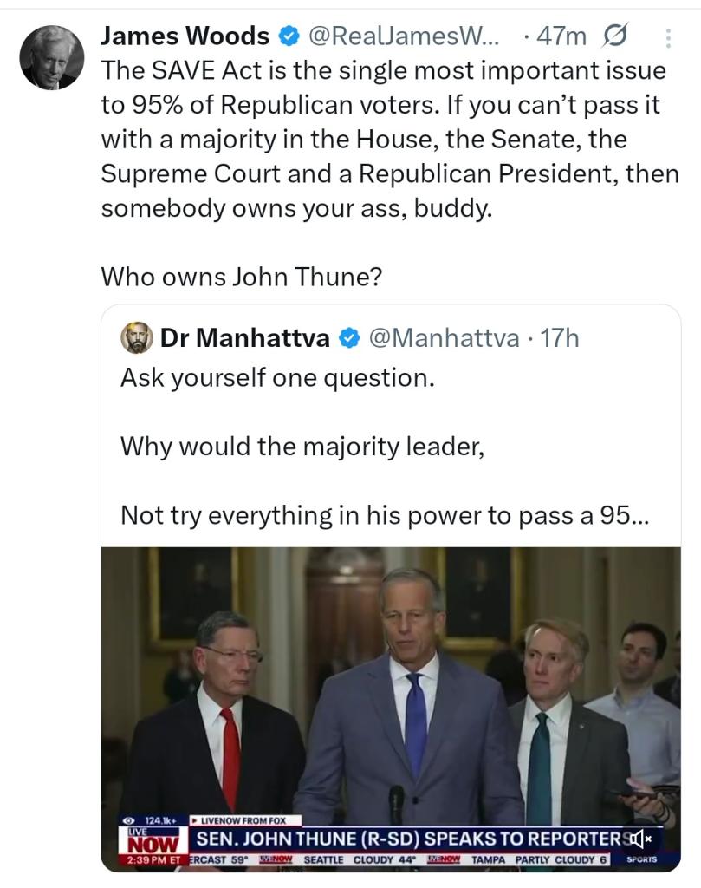
Task: Click the @Manhattva handle
Action: click(444, 338)
